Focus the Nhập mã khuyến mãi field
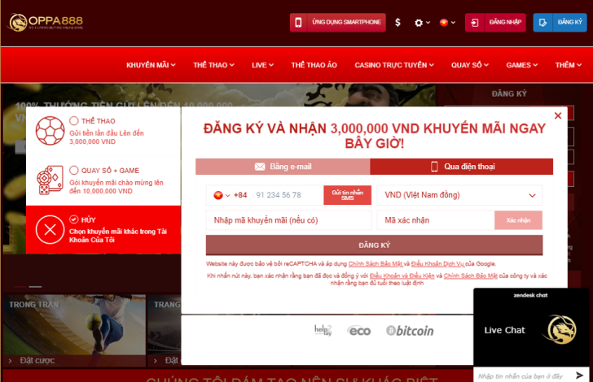The width and height of the screenshot is (593, 382). (x=289, y=220)
